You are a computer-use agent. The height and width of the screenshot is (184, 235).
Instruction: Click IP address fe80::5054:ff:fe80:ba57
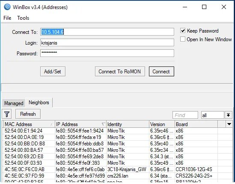coord(80,150)
